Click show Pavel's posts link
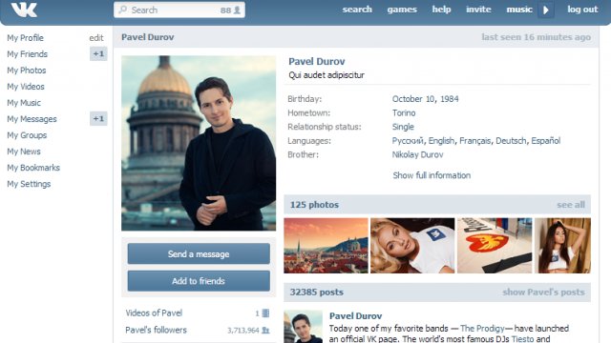This screenshot has height=343, width=611. (543, 293)
